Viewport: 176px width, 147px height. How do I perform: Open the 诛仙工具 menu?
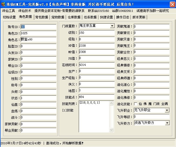tap(8, 11)
